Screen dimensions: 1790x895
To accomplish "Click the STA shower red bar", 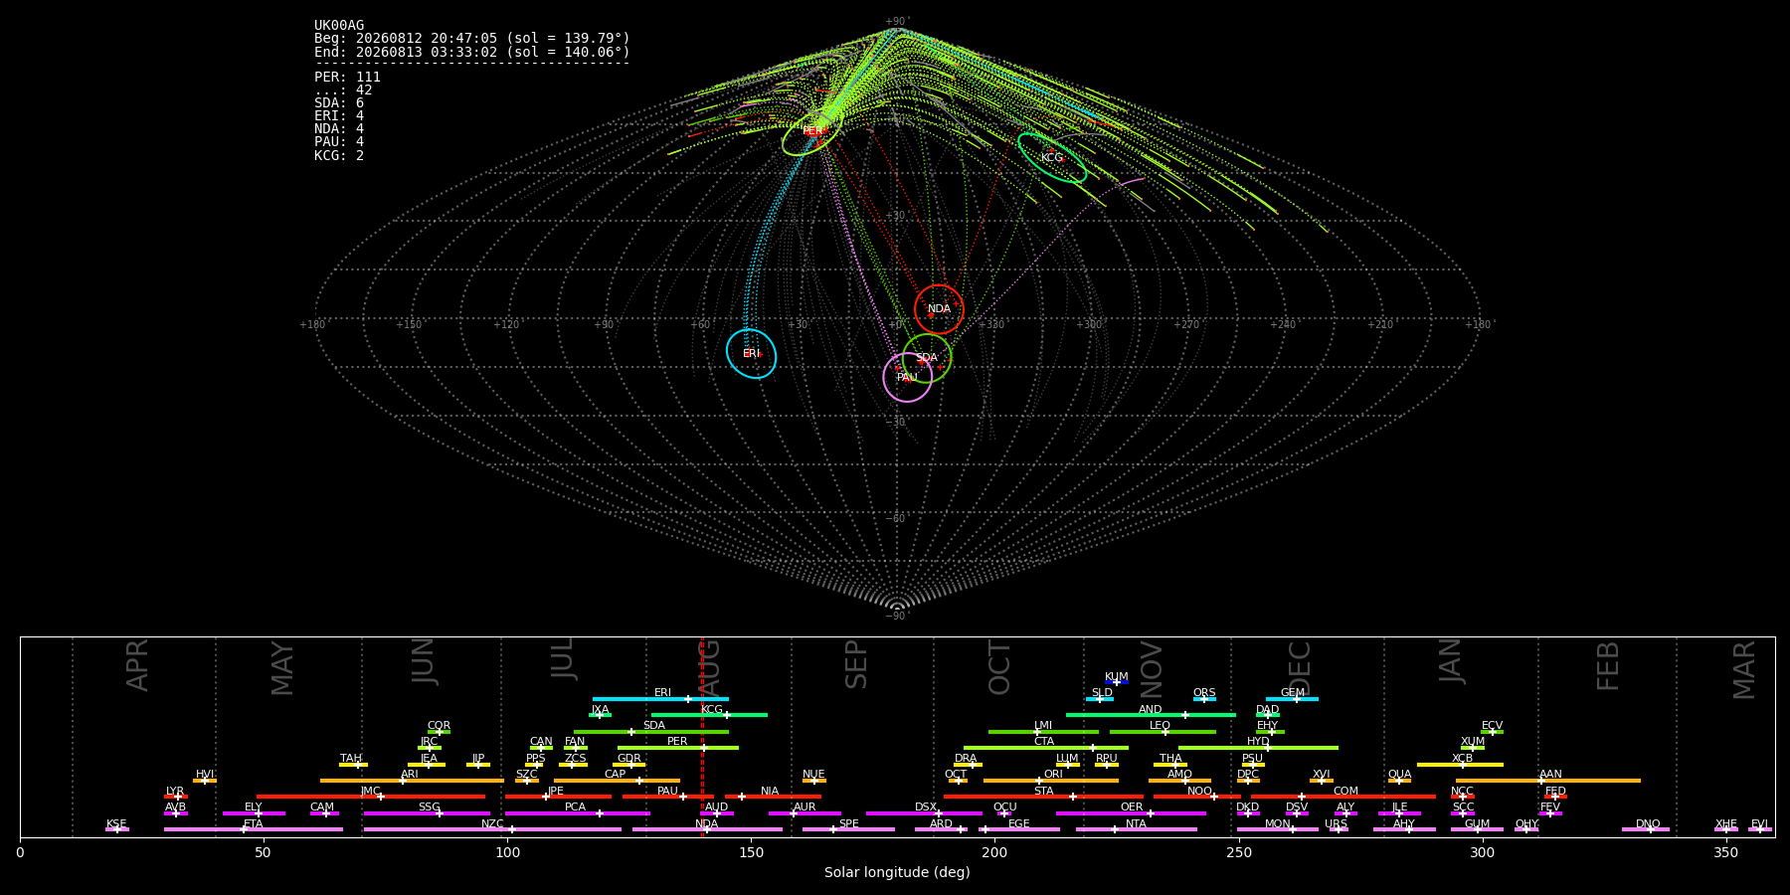I will (x=1043, y=797).
